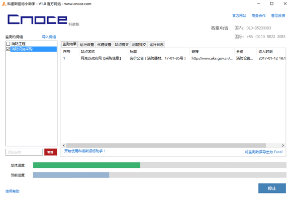291x199 pixels.
Task: Select the 站点提交 tab
Action: (122, 45)
